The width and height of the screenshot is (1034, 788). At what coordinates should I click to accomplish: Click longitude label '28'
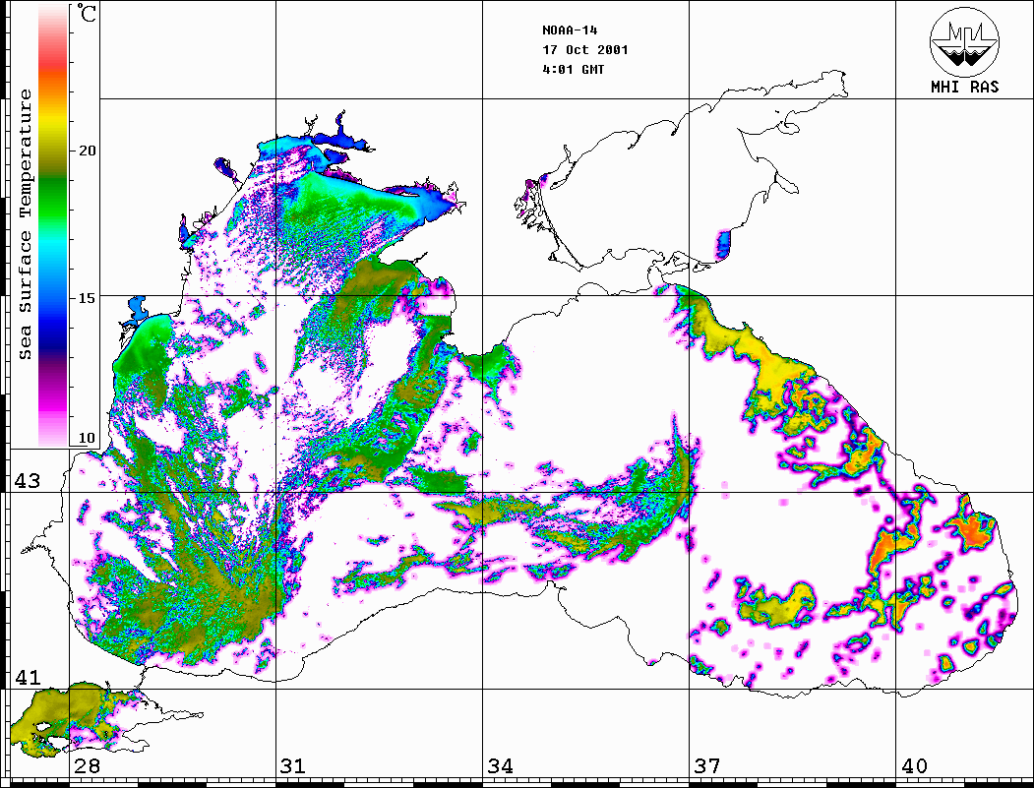(87, 766)
